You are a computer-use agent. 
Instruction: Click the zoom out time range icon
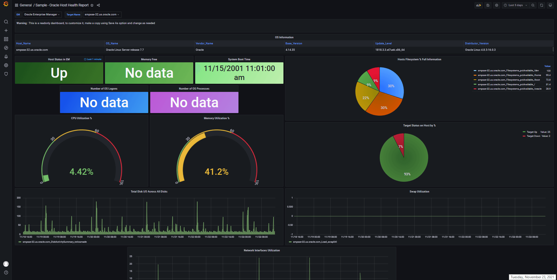click(x=533, y=5)
